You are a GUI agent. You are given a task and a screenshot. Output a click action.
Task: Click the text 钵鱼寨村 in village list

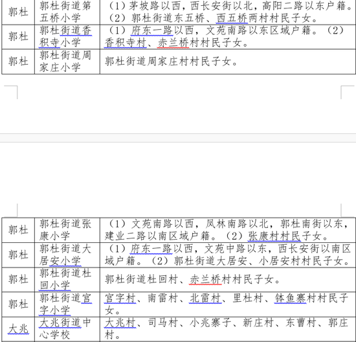point(295,298)
